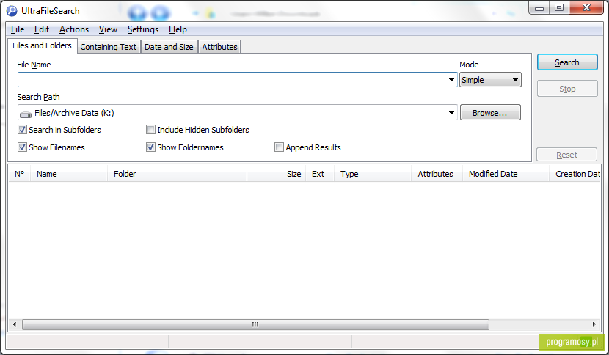Open the File menu
The height and width of the screenshot is (355, 609).
(x=18, y=29)
